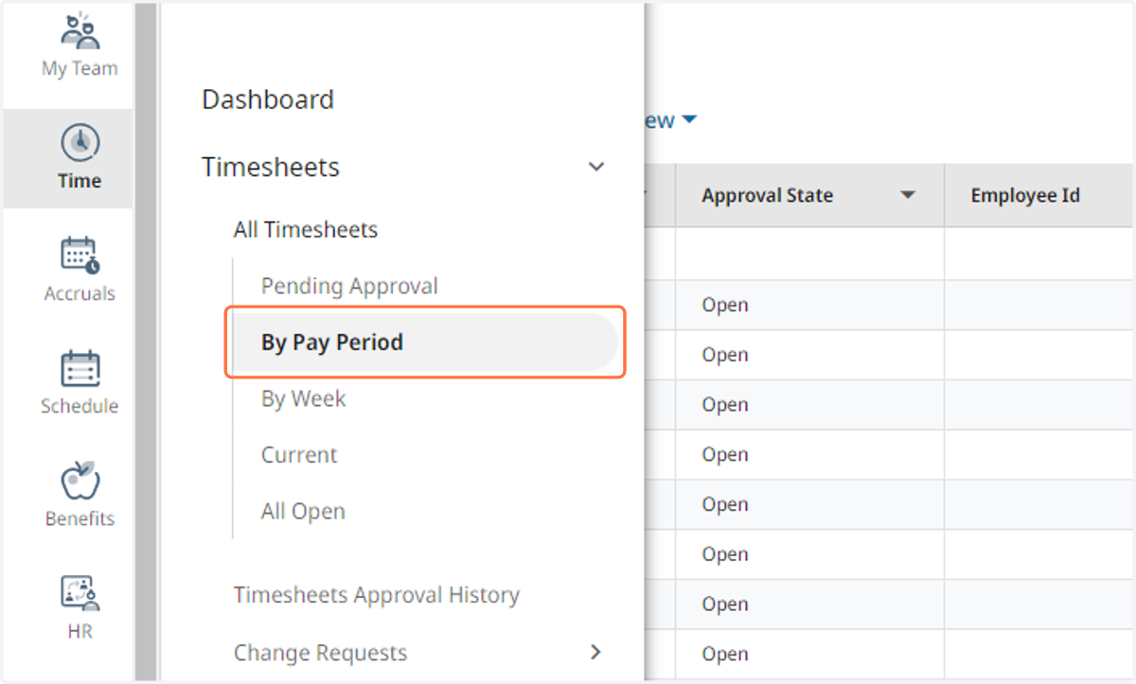The height and width of the screenshot is (684, 1136).
Task: Open the Benefits apple icon
Action: tap(80, 481)
